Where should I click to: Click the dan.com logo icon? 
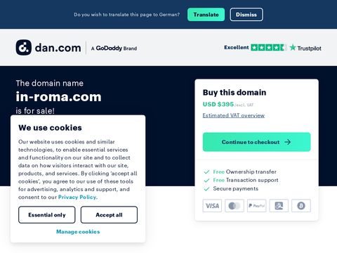(x=23, y=47)
